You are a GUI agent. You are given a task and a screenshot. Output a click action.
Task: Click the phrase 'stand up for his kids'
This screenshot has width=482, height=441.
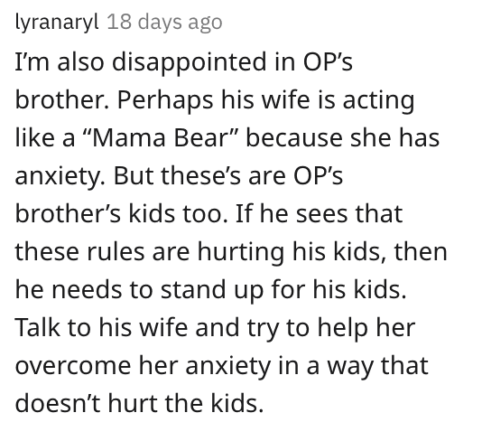(283, 290)
